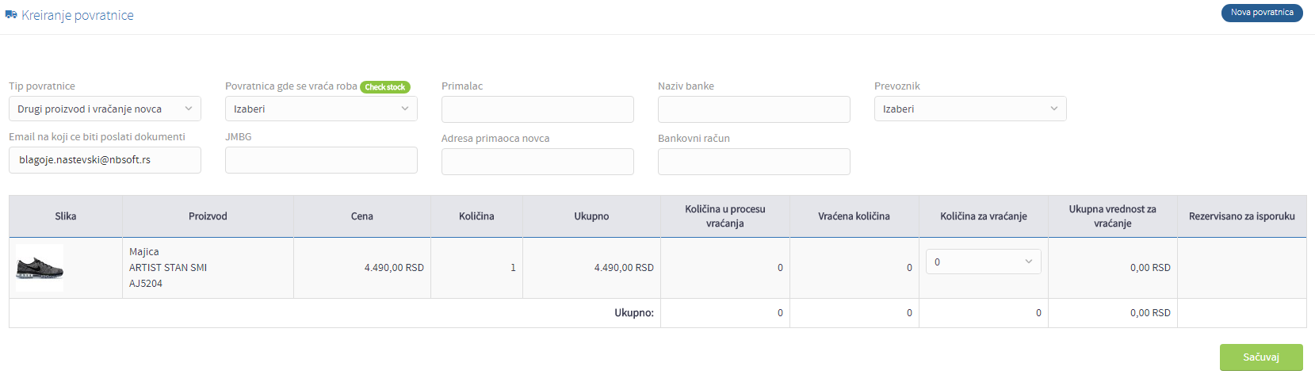
Task: Open the Količina za vraćanje dropdown
Action: click(x=984, y=262)
